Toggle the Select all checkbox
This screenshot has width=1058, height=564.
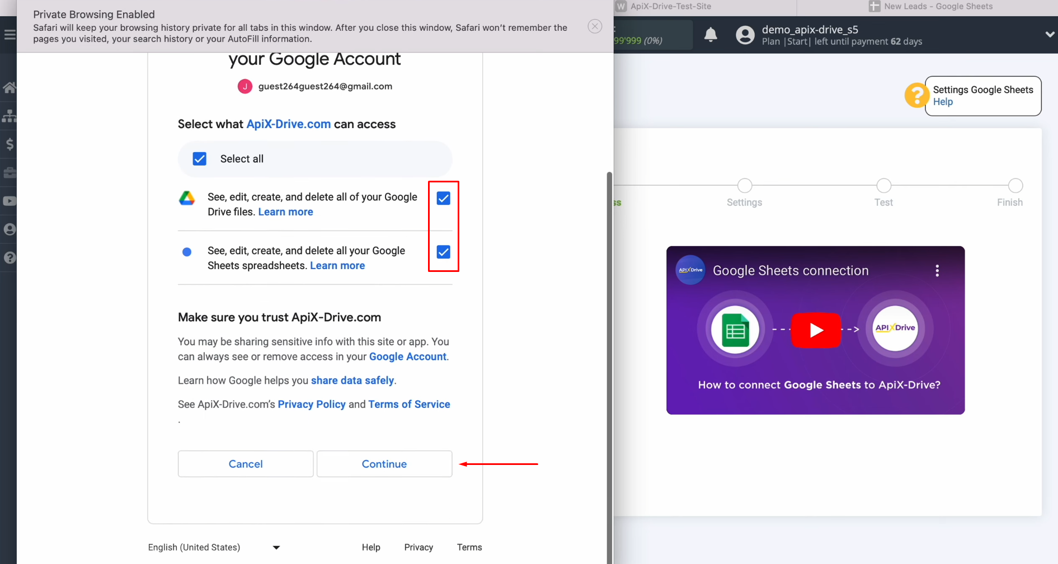click(x=200, y=159)
